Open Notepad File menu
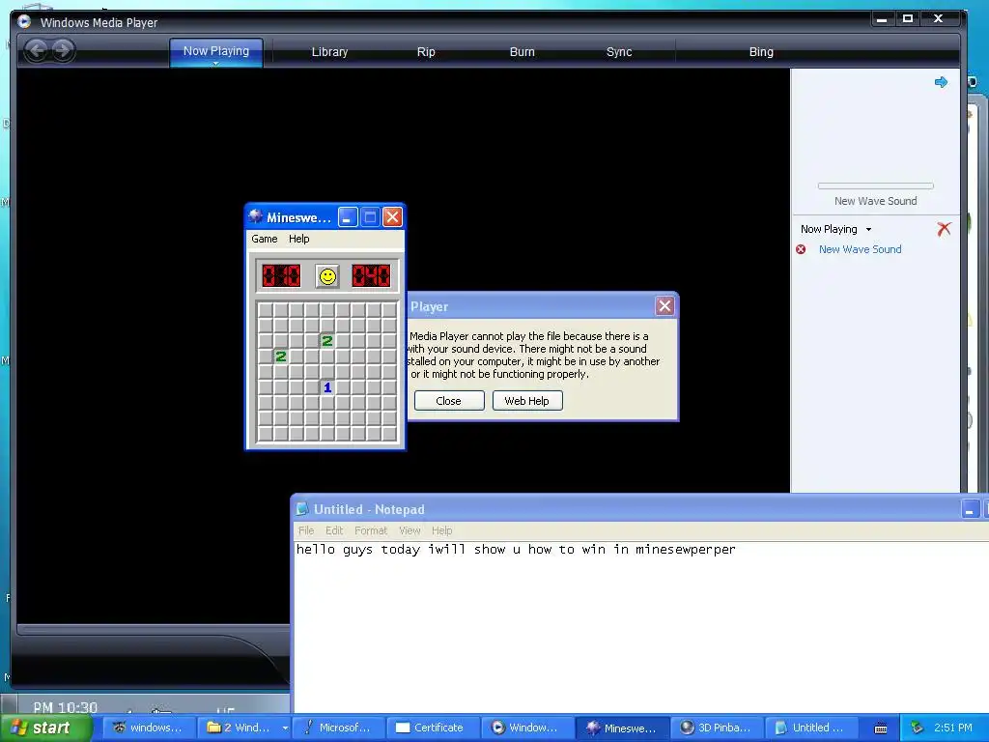This screenshot has width=989, height=742. (x=306, y=530)
